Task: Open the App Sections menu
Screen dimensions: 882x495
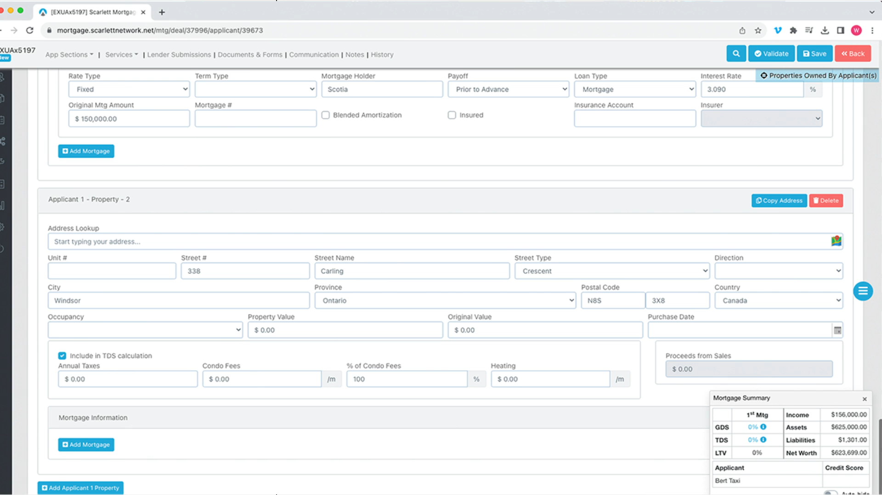Action: click(x=69, y=55)
